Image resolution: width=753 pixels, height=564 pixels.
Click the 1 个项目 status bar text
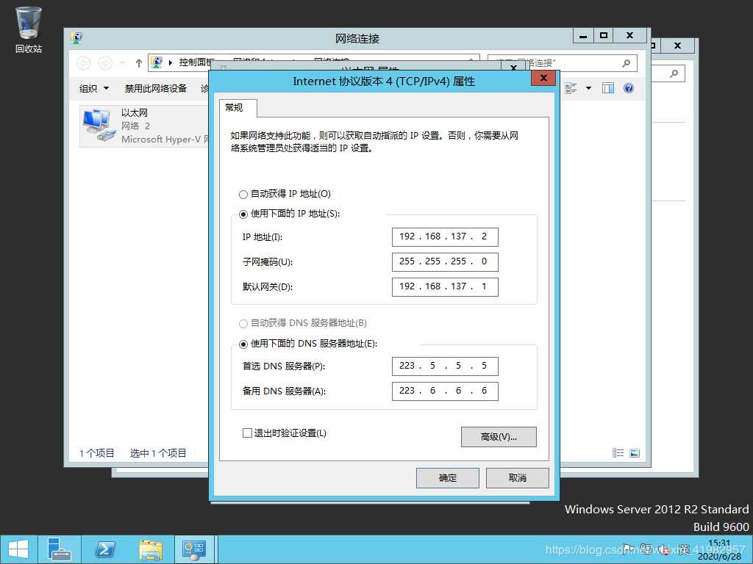pos(96,452)
